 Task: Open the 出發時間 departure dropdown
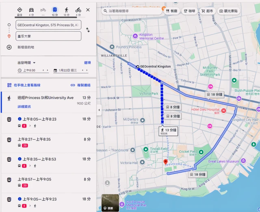tap(26, 63)
